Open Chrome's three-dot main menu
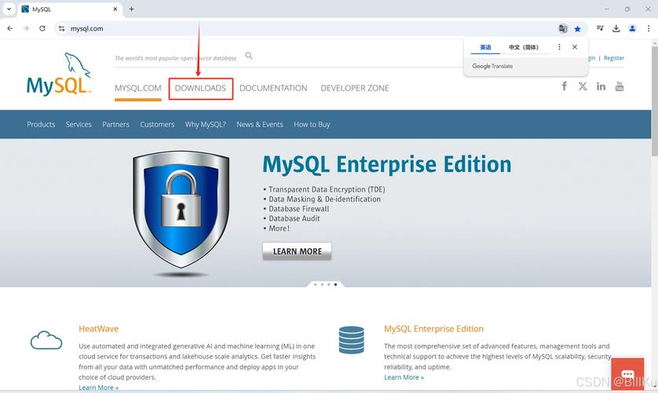Viewport: 658px width, 393px height. 648,28
